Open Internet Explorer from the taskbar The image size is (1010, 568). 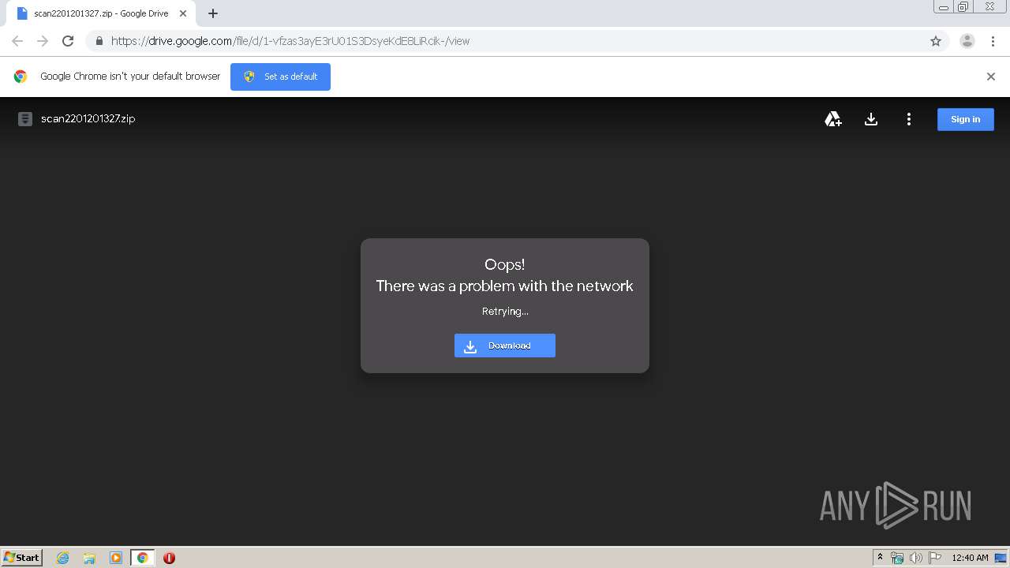click(x=62, y=558)
